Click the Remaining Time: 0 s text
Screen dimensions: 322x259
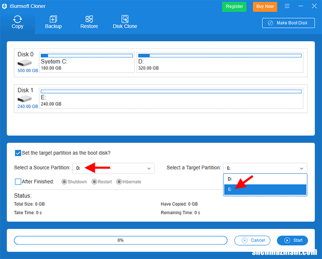(x=180, y=213)
